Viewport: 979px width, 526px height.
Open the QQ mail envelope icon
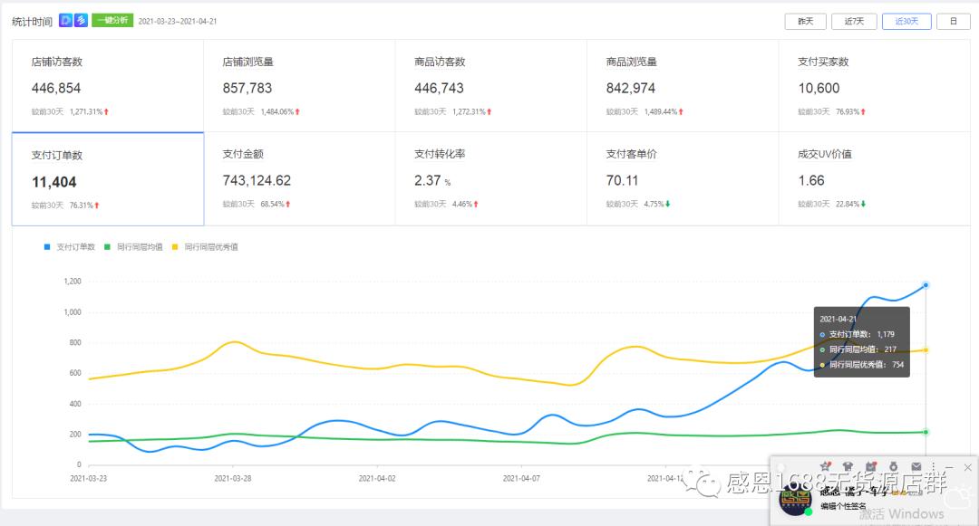[x=916, y=466]
